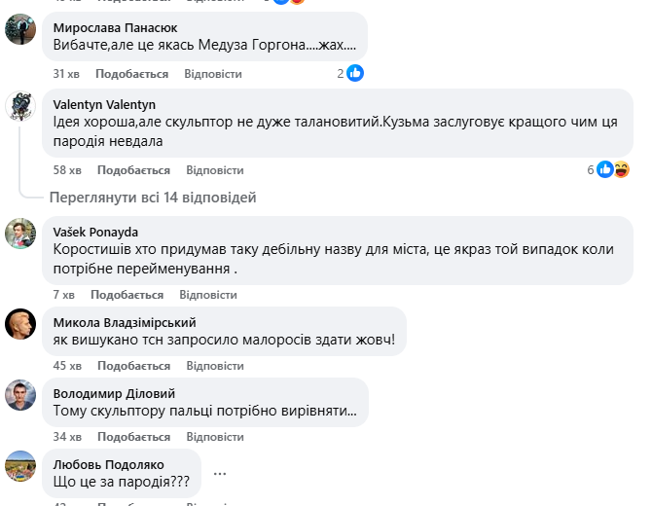Open Володимир Діловий's profile name link
The image size is (652, 506).
coord(114,393)
